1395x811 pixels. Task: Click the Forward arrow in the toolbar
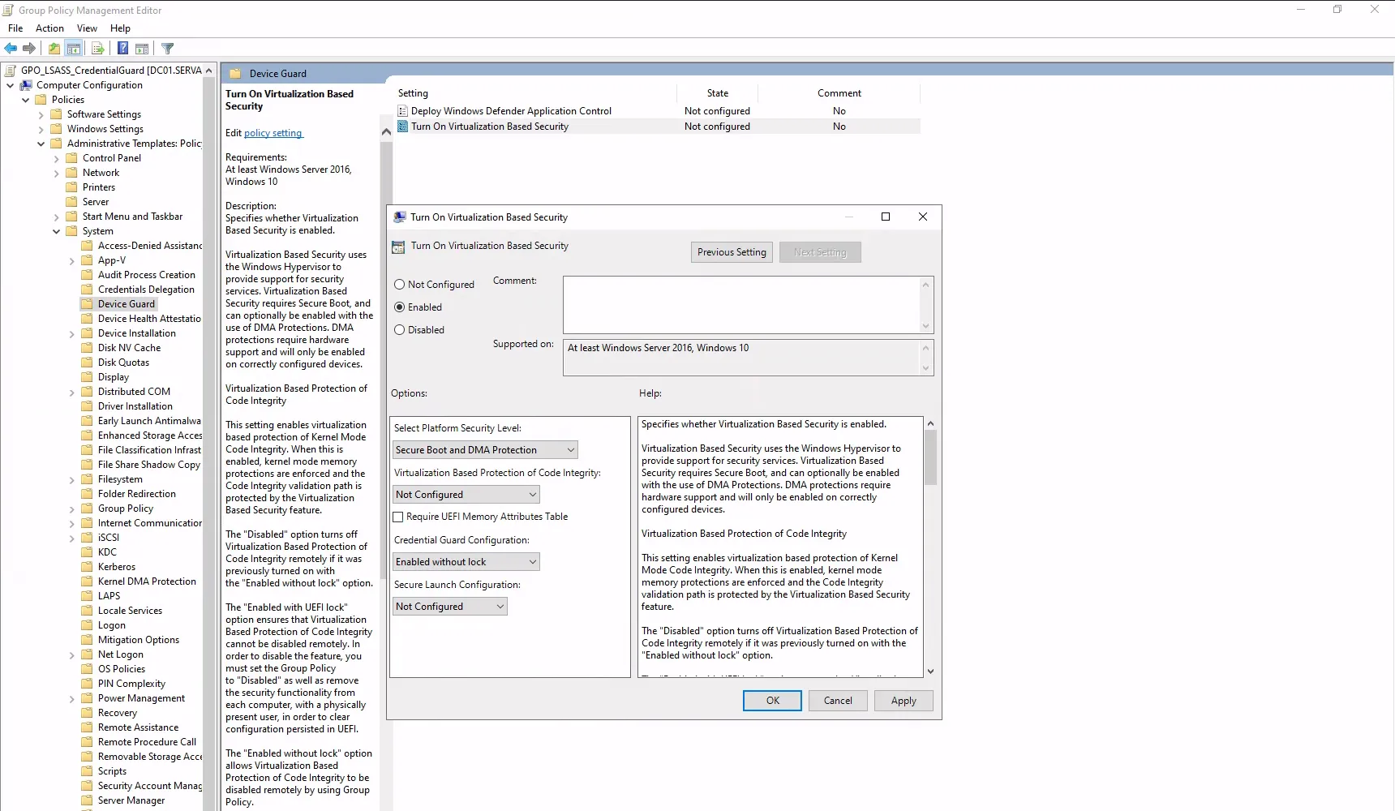click(x=29, y=49)
